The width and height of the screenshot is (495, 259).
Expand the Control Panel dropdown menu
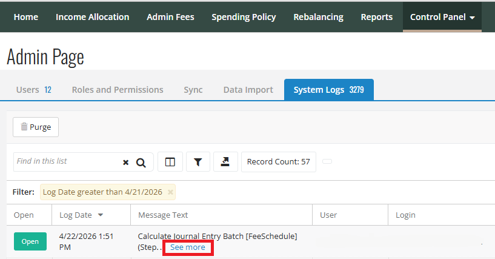pyautogui.click(x=442, y=17)
